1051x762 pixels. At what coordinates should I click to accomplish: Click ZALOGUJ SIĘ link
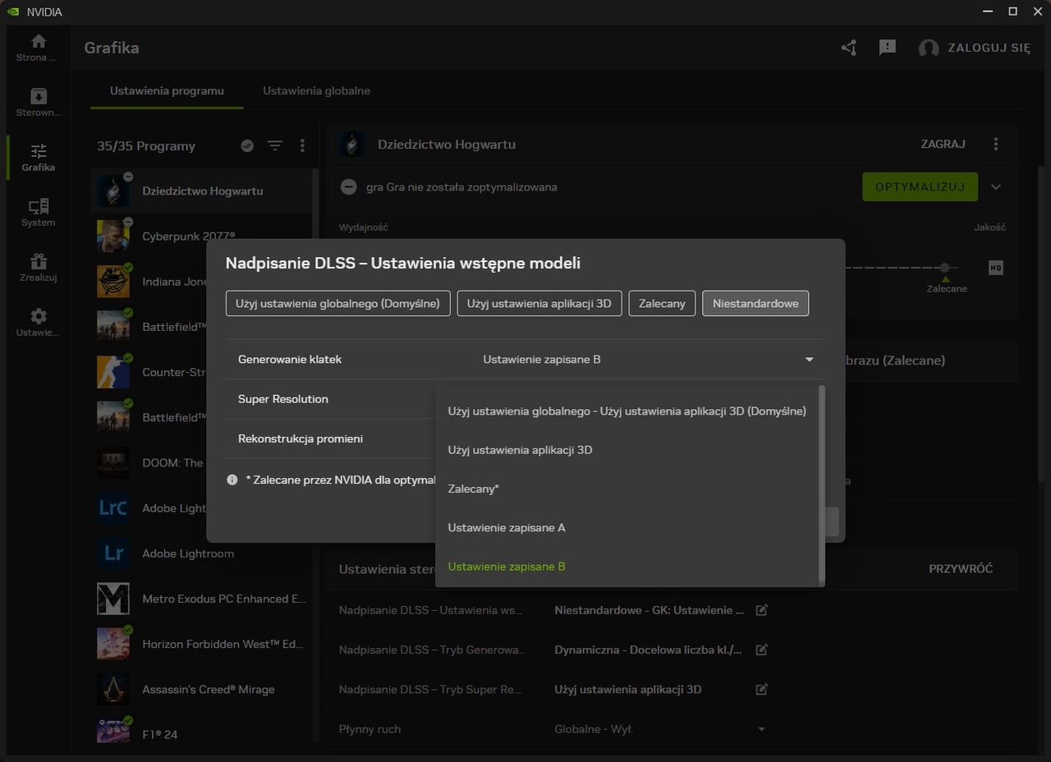click(989, 48)
